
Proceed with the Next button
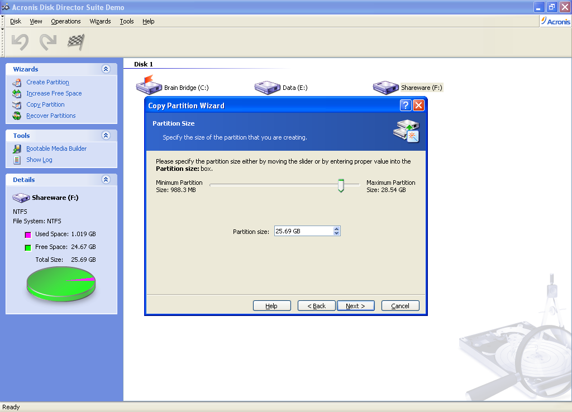click(356, 306)
